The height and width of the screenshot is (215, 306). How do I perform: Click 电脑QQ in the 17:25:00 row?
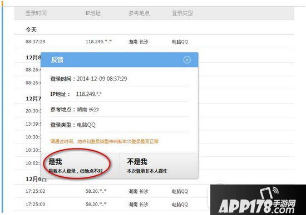point(180,204)
